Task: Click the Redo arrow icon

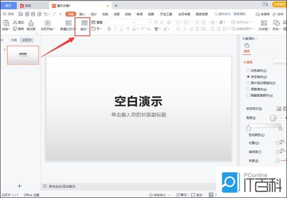Action: [54, 14]
